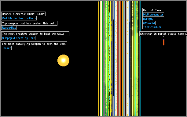Select the Banned elements DRAY, CRAY sign
Viewport: 187px width, 117px height.
pos(23,14)
